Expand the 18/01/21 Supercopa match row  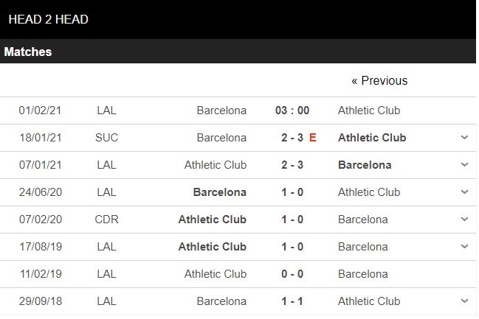[464, 138]
